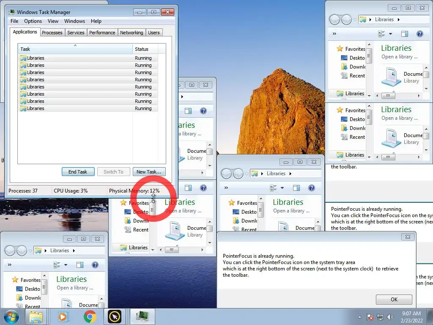Screen dimensions: 433x325
Task: Expand Libraries breadcrumb arrow in top-right window
Action: click(x=398, y=19)
